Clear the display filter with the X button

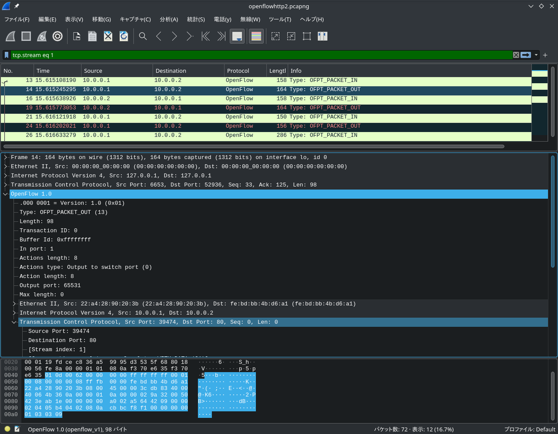click(x=516, y=55)
